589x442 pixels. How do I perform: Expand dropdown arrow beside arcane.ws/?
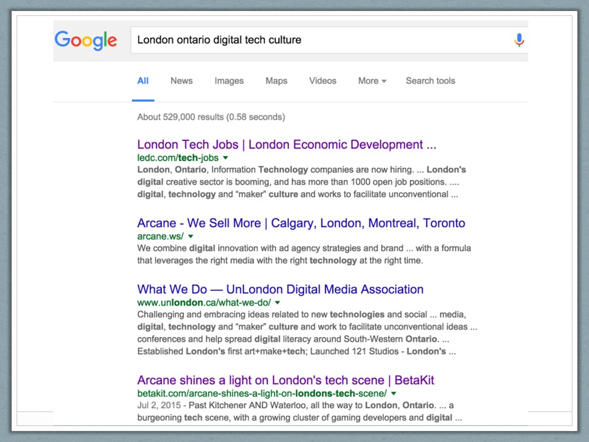pos(190,236)
